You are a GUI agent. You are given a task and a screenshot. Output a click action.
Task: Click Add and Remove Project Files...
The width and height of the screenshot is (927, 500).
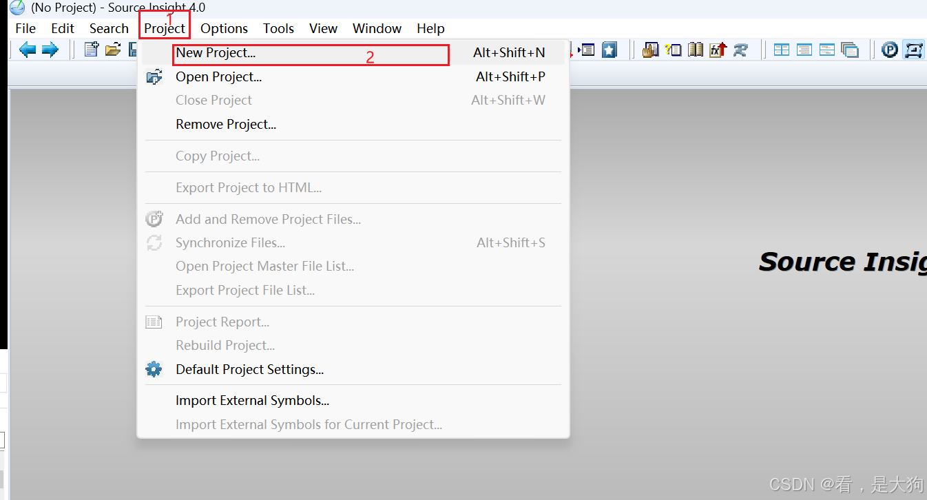[353, 219]
